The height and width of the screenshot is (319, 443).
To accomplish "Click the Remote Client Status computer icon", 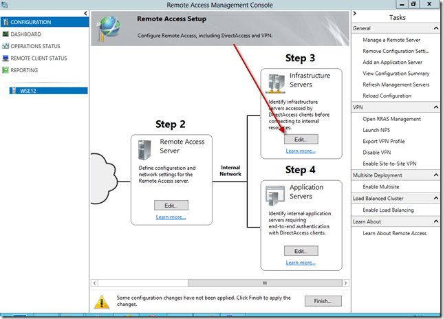I will coord(6,58).
